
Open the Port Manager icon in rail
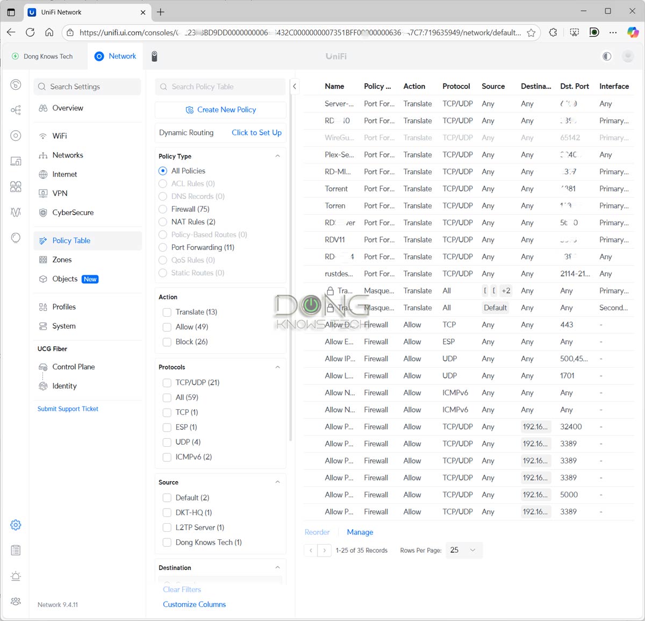16,187
